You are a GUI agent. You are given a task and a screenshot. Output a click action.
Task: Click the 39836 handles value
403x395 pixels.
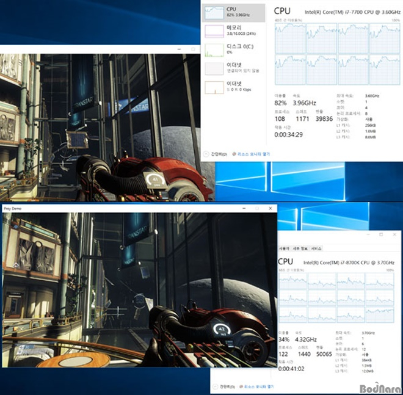tap(324, 118)
